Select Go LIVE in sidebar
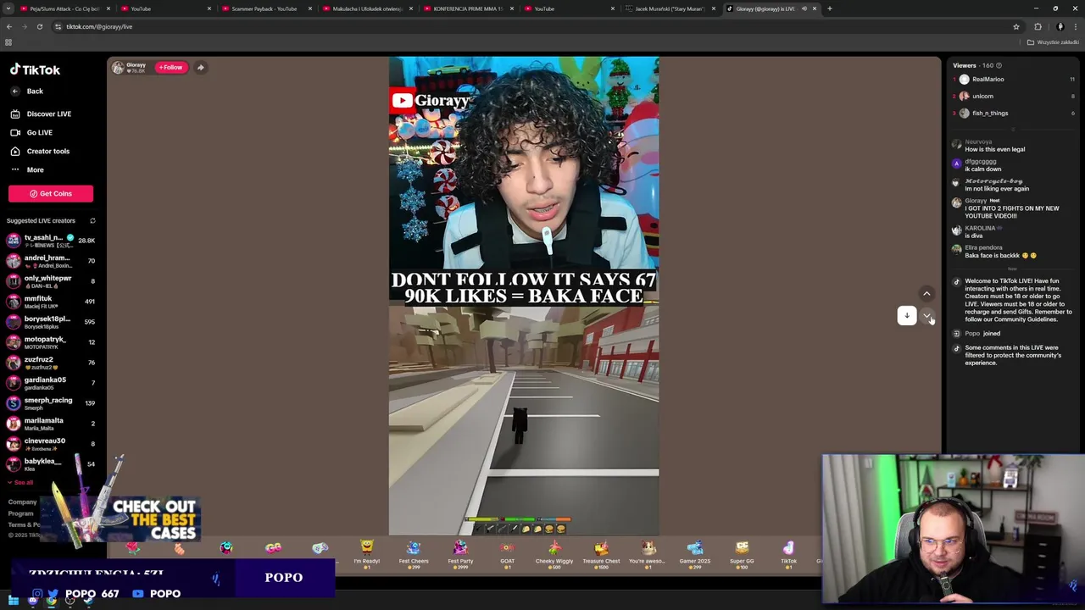This screenshot has width=1085, height=610. click(31, 132)
